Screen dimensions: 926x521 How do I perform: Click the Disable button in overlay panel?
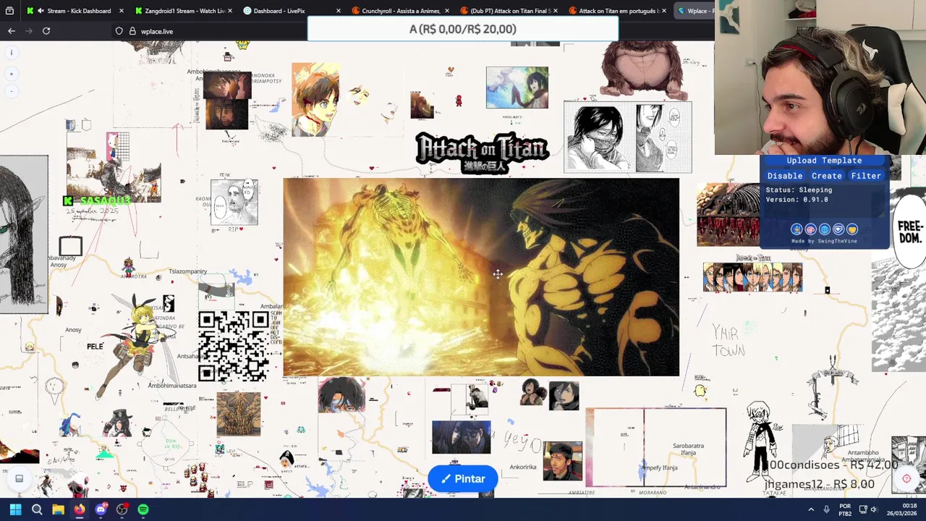[785, 176]
